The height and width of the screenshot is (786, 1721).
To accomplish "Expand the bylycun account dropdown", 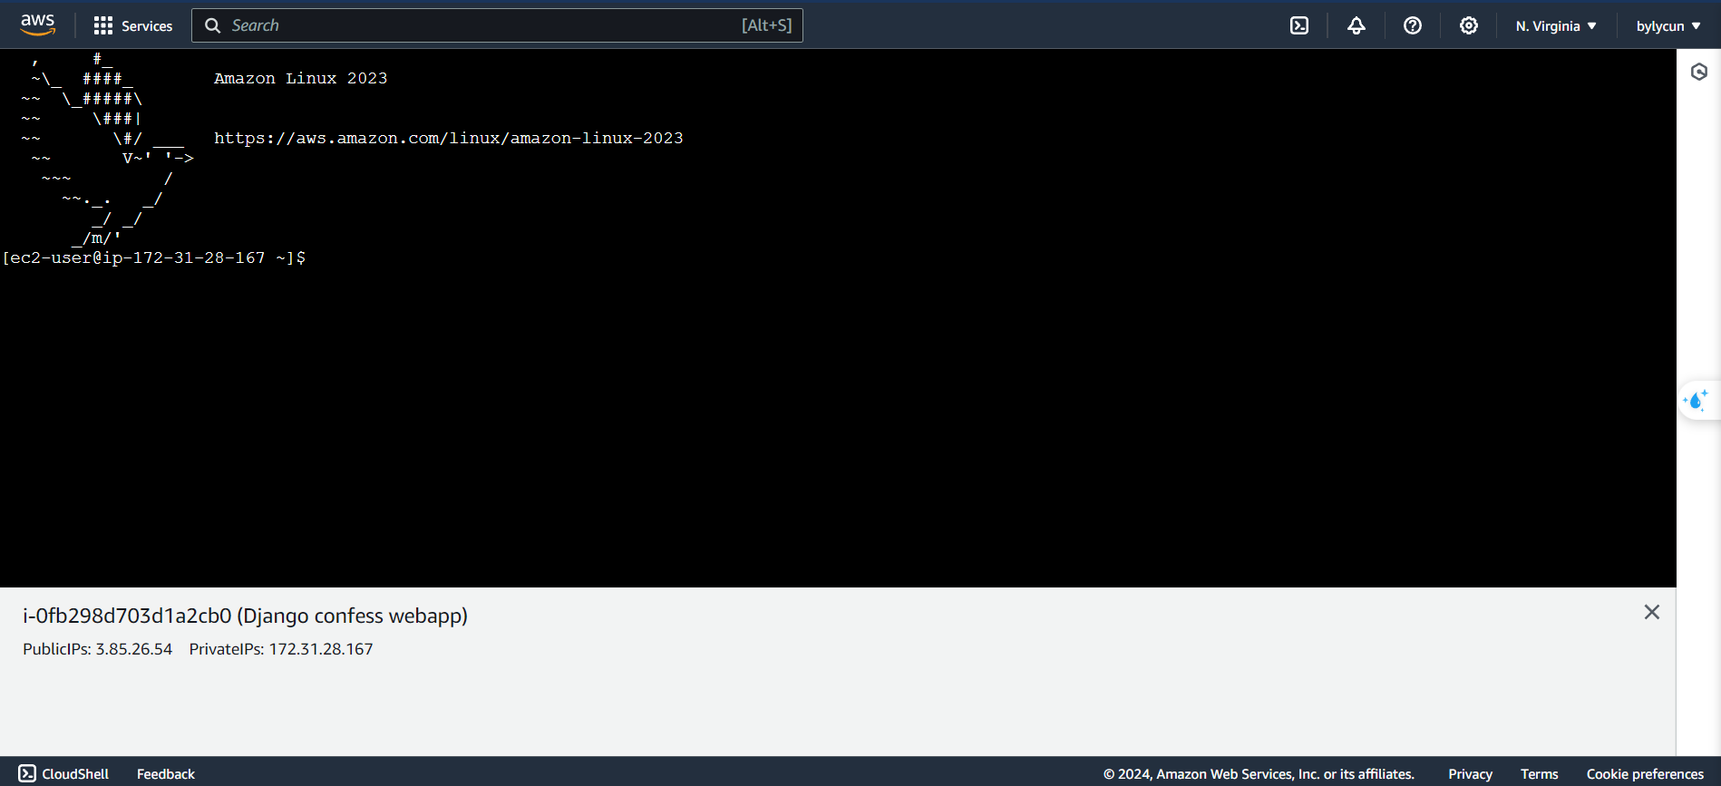I will [x=1668, y=26].
